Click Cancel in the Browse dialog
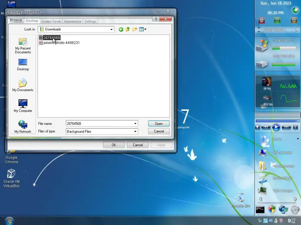This screenshot has height=225, width=301. pos(159,131)
